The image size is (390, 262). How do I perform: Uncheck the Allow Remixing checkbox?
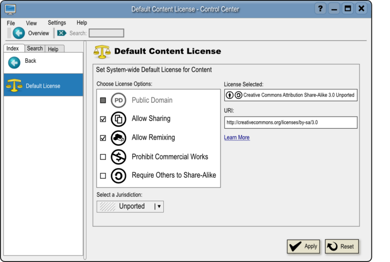103,138
